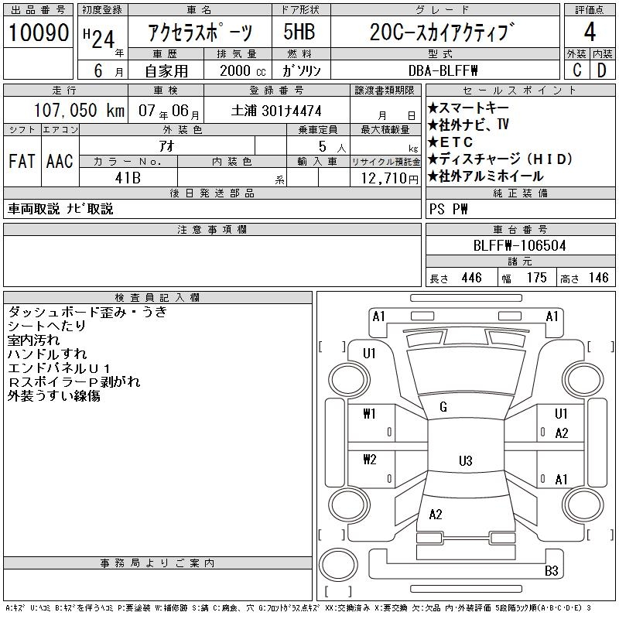Click the registration number 土浦 301ナ4474
This screenshot has height=619, width=619.
click(276, 111)
